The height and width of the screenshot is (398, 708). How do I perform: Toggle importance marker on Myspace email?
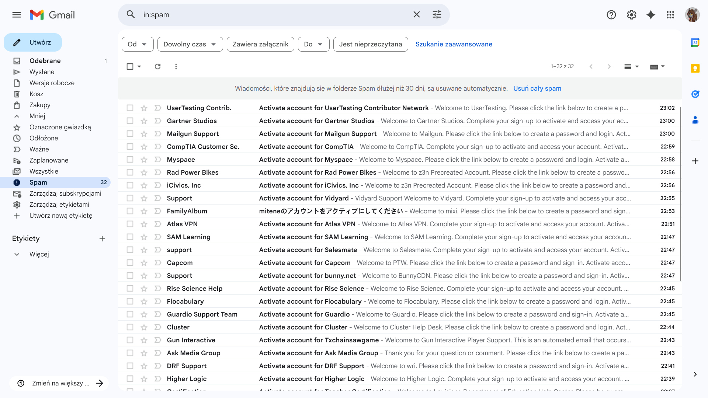(x=158, y=160)
